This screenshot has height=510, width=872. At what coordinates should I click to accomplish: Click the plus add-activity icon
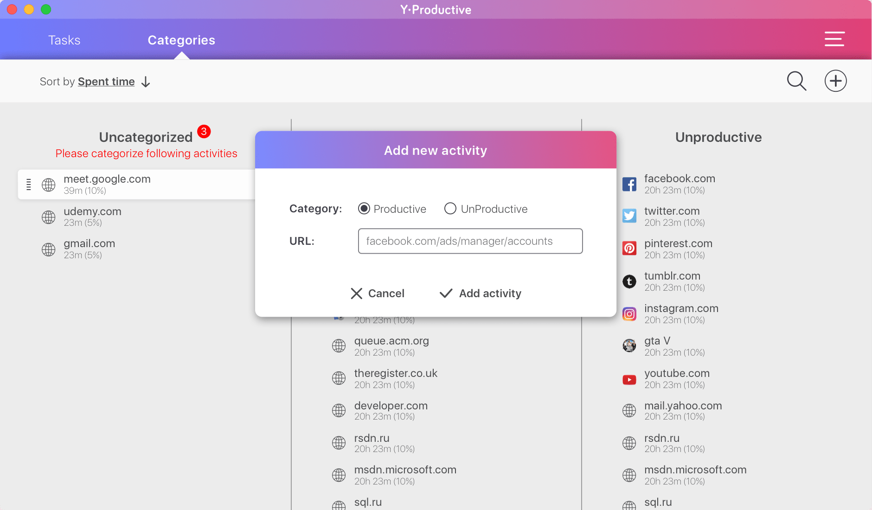pyautogui.click(x=835, y=81)
